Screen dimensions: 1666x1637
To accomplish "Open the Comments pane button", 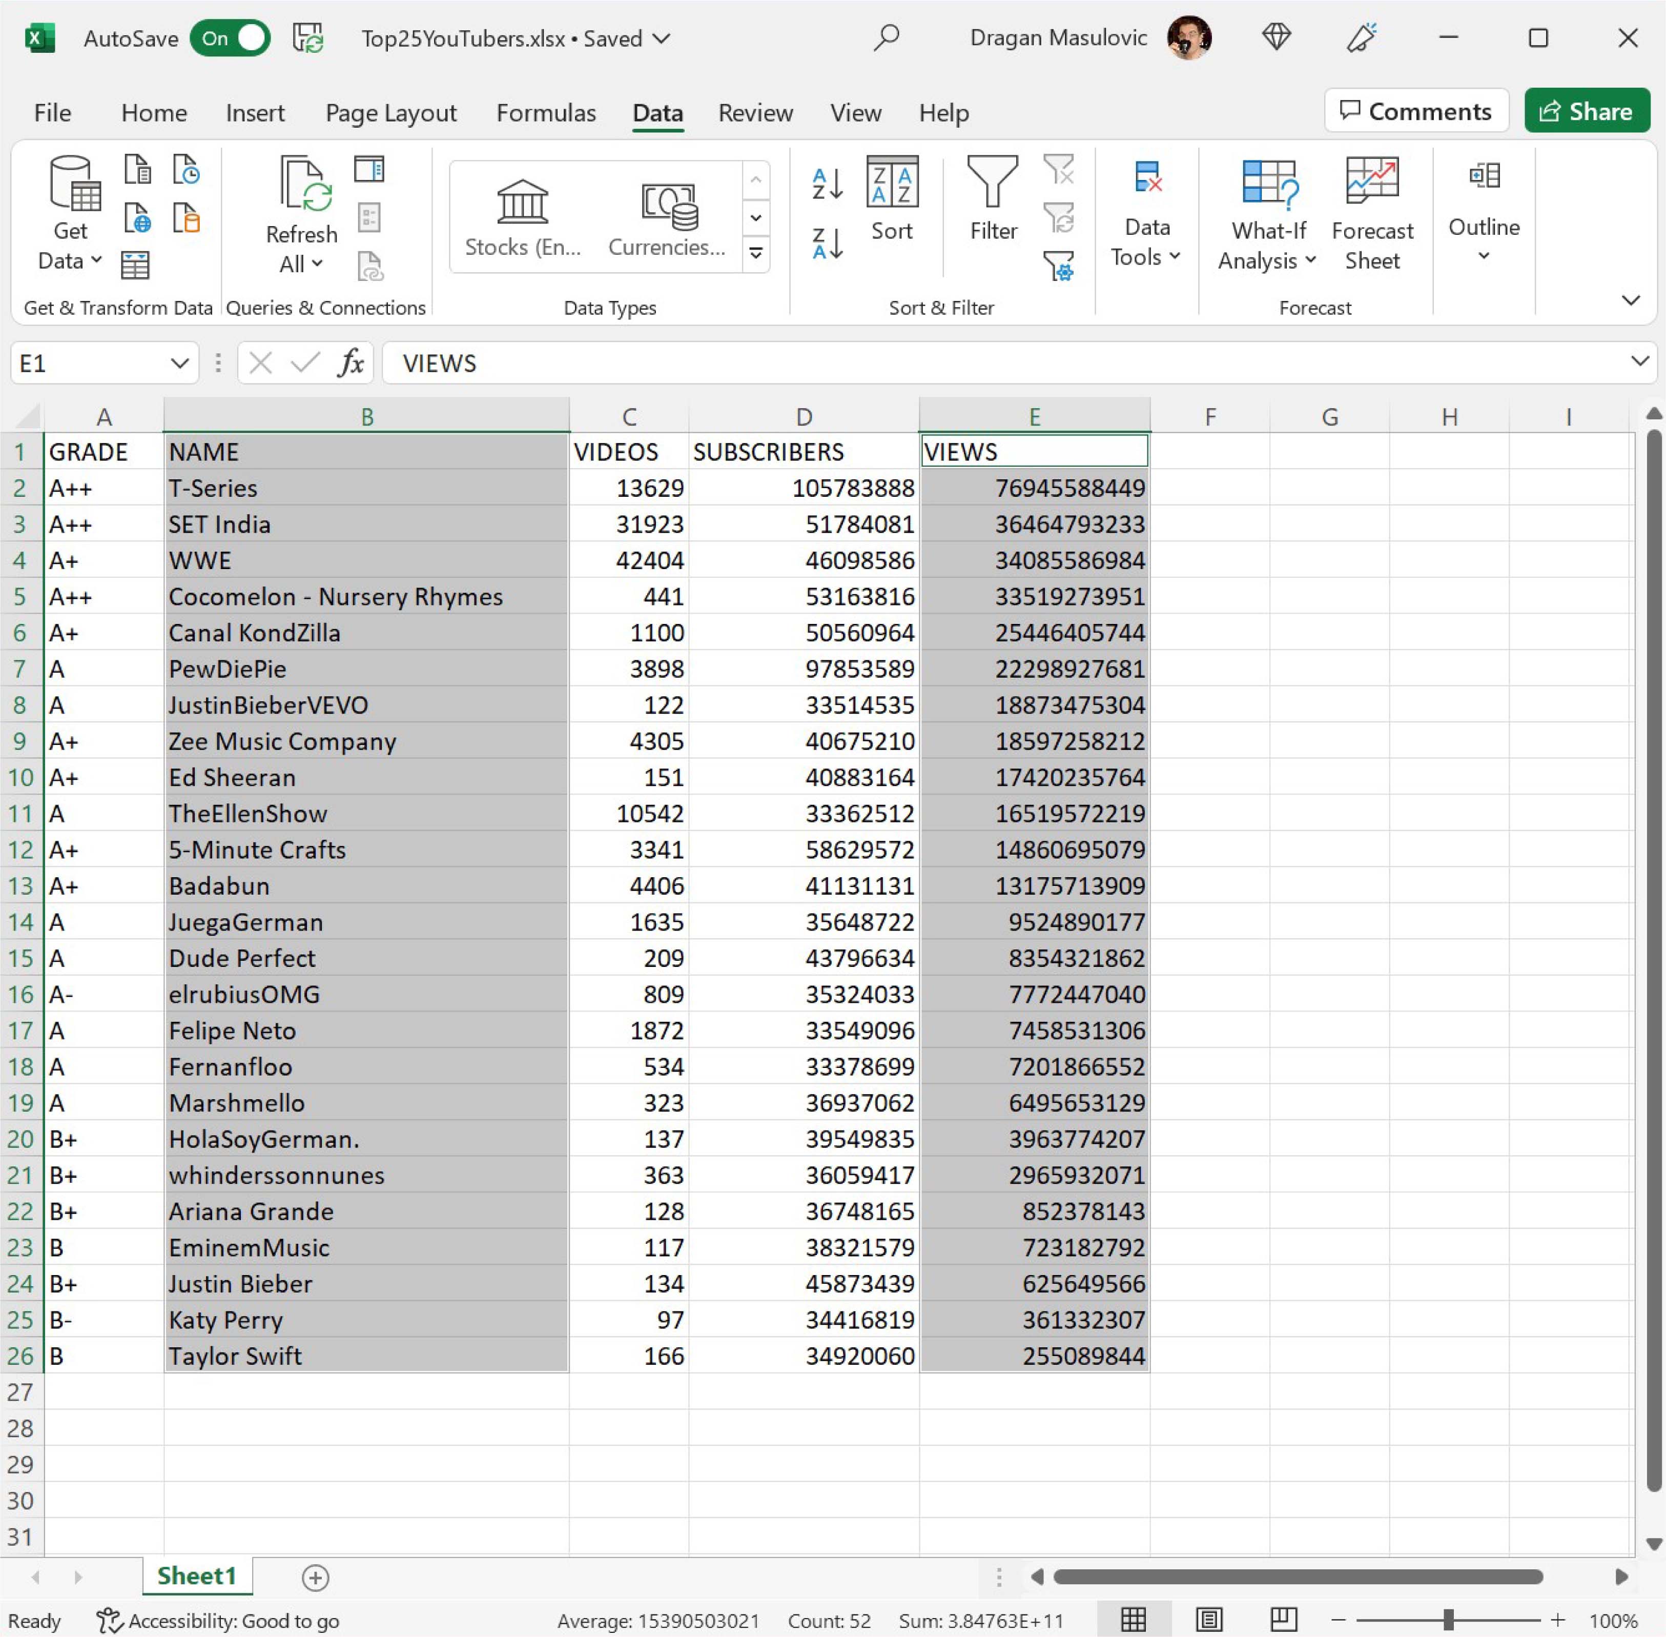I will point(1416,111).
